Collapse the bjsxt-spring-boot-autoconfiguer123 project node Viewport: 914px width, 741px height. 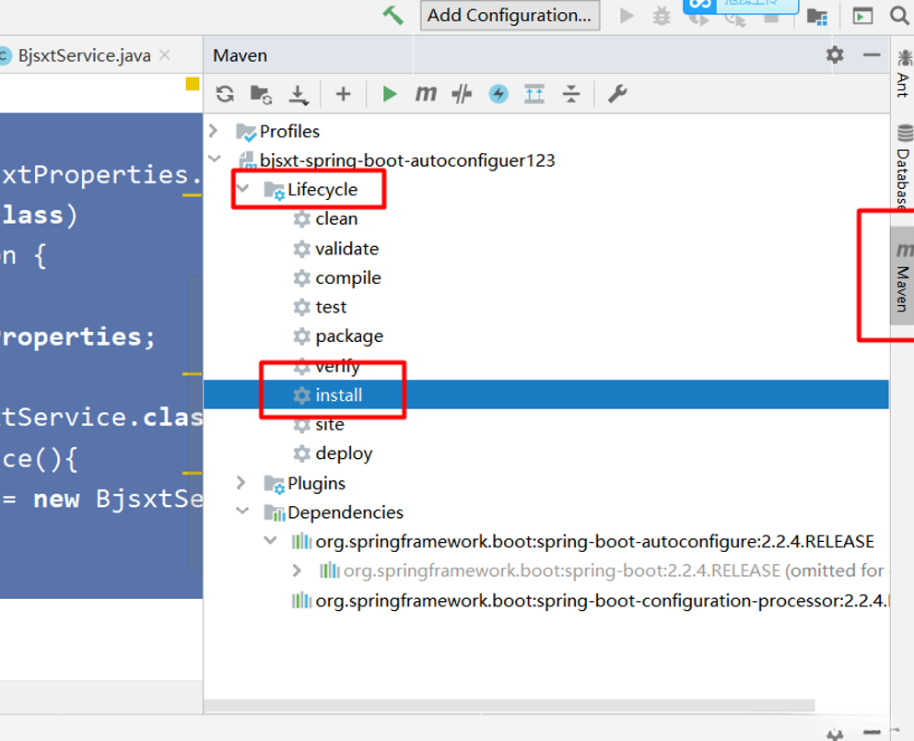pos(215,159)
